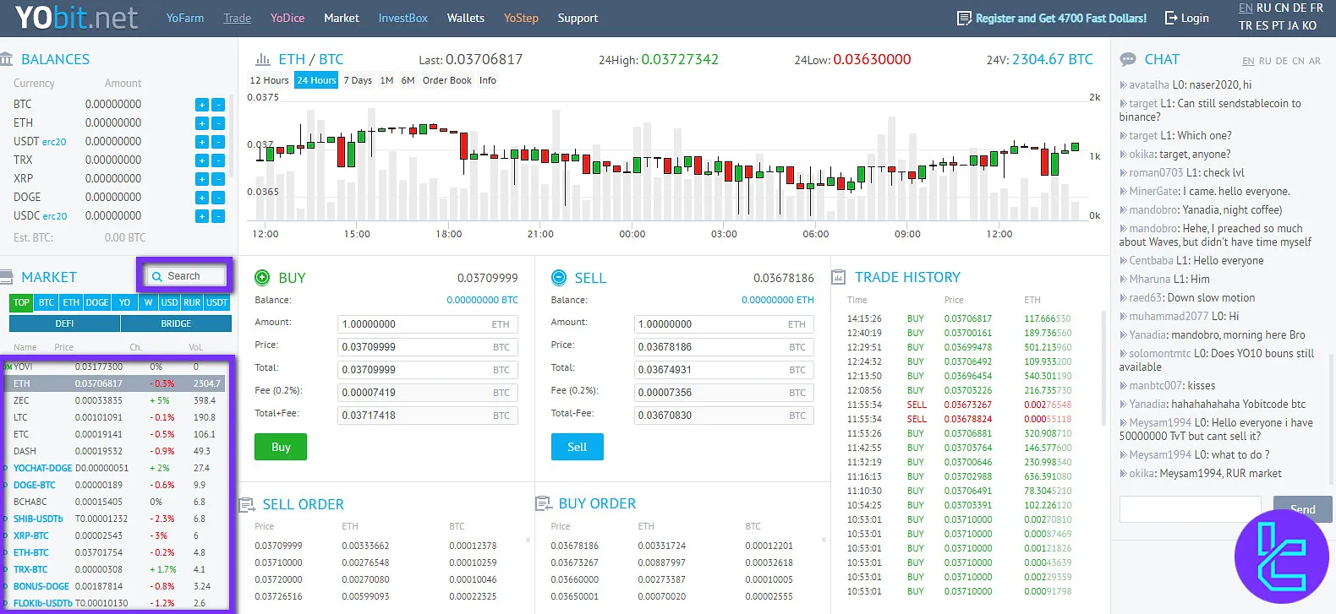Switch site language to RU in header
1336x614 pixels.
(1263, 8)
